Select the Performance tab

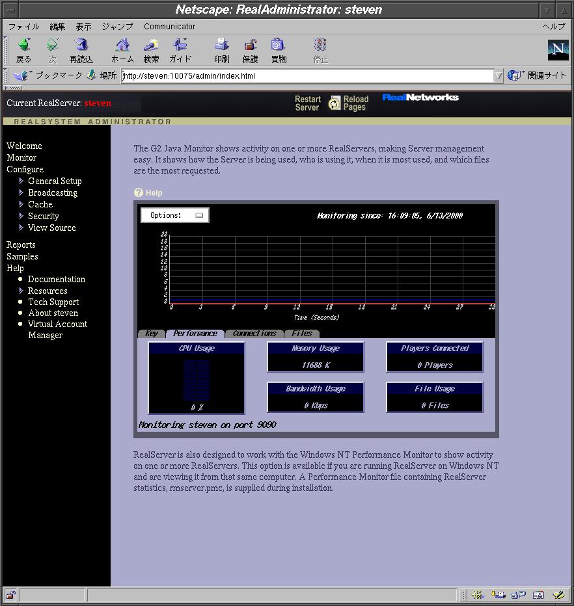click(x=195, y=334)
